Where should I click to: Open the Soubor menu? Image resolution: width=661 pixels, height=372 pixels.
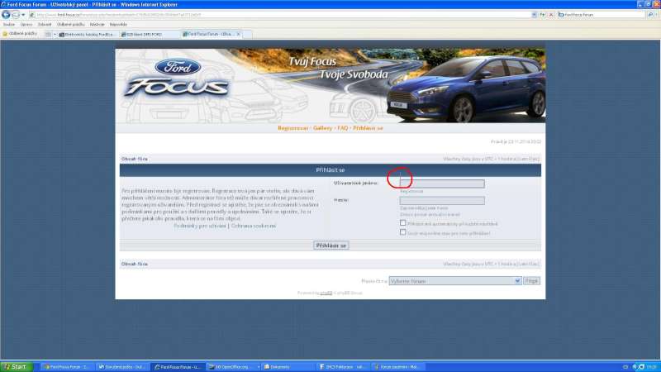[x=9, y=24]
